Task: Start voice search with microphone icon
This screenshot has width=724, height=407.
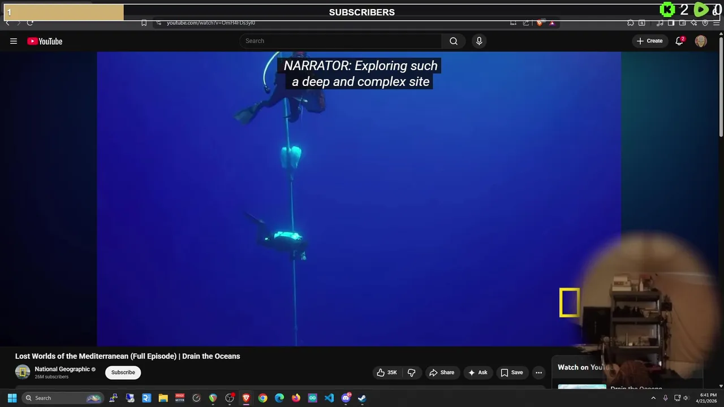Action: 479,41
